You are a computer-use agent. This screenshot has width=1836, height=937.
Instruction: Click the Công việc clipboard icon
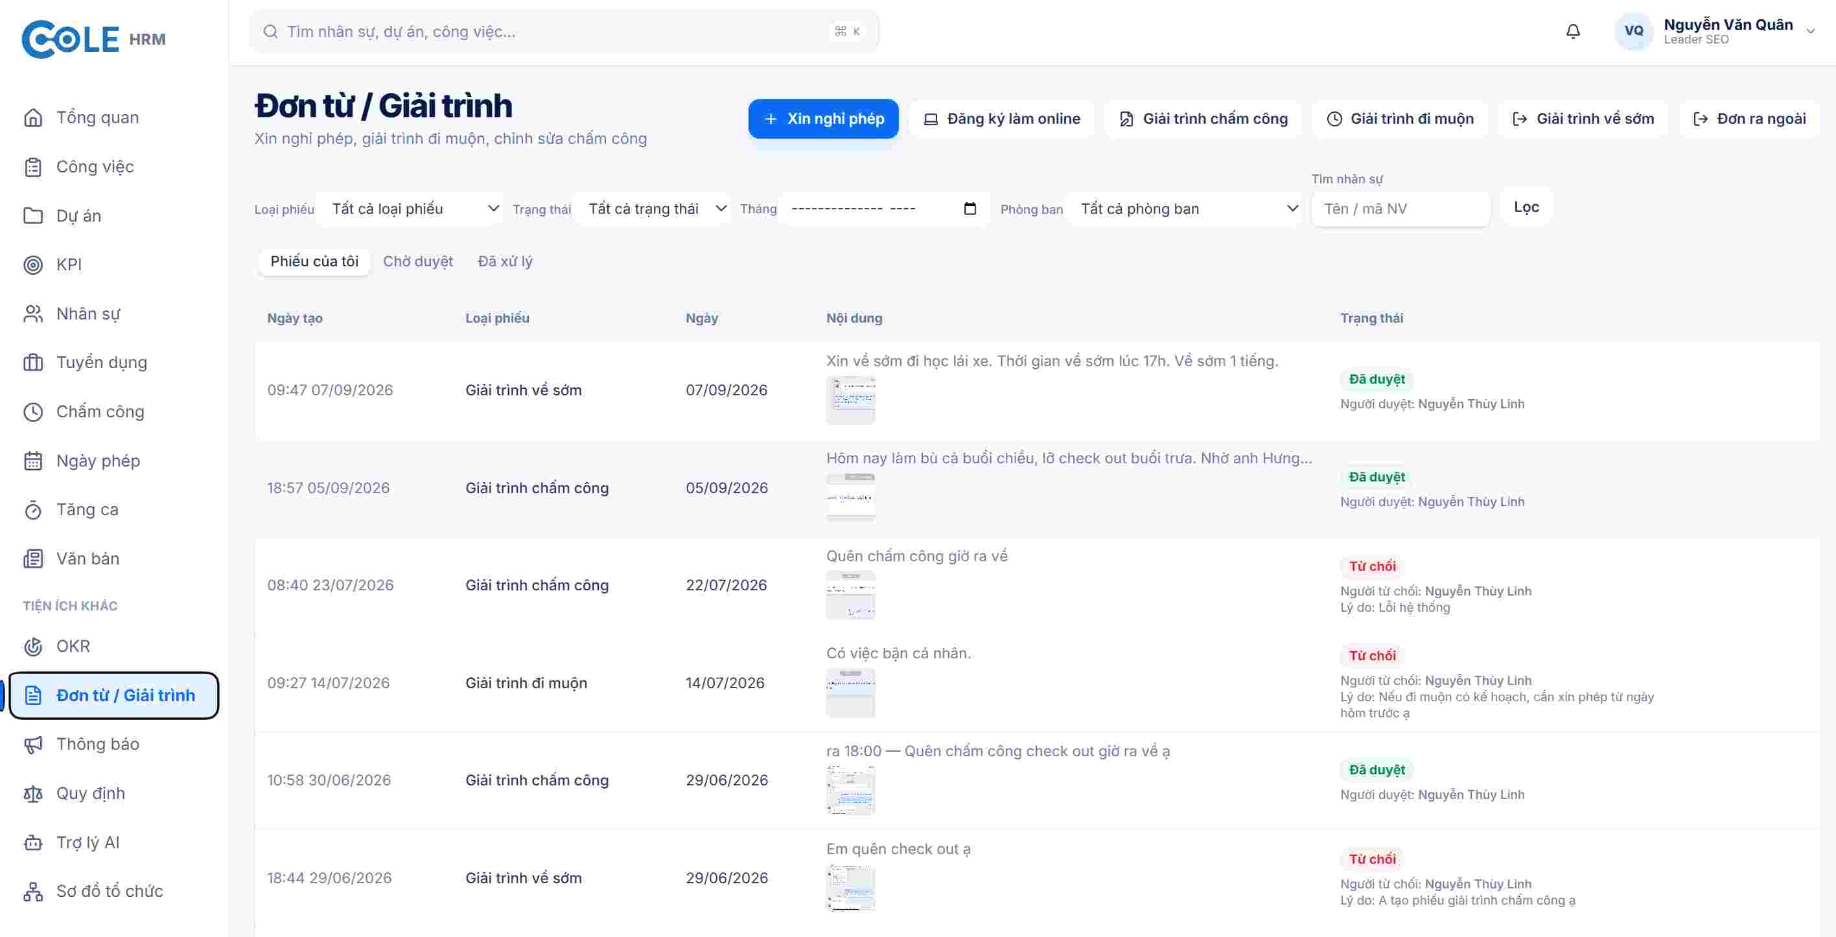[33, 167]
